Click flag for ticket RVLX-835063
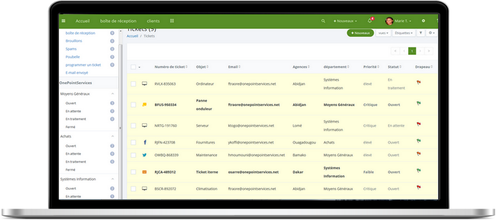Image resolution: width=496 pixels, height=220 pixels. (419, 82)
